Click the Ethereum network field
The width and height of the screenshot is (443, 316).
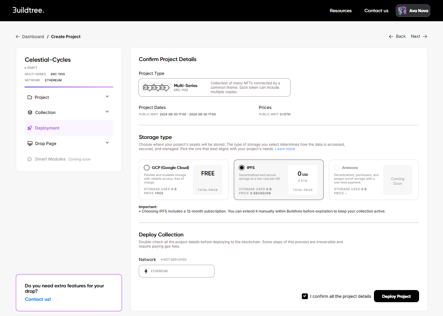click(x=177, y=271)
